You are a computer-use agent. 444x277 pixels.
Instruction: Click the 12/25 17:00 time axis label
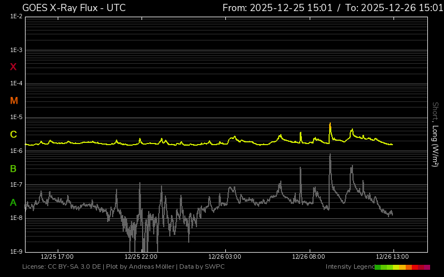click(x=58, y=257)
